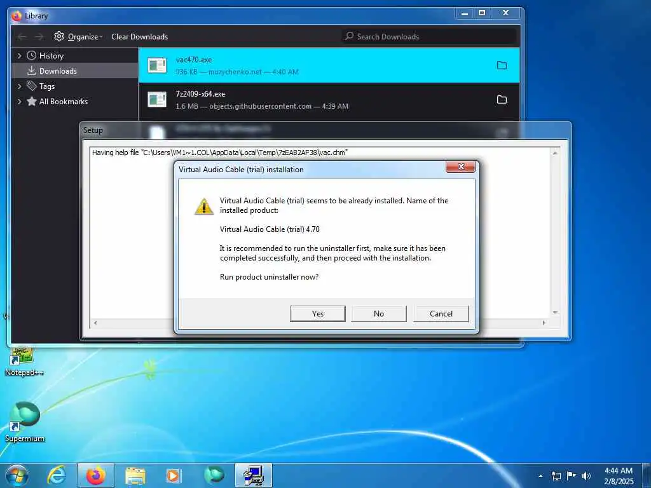The height and width of the screenshot is (488, 651).
Task: Switch to the Setup installer taskbar item
Action: (x=254, y=475)
